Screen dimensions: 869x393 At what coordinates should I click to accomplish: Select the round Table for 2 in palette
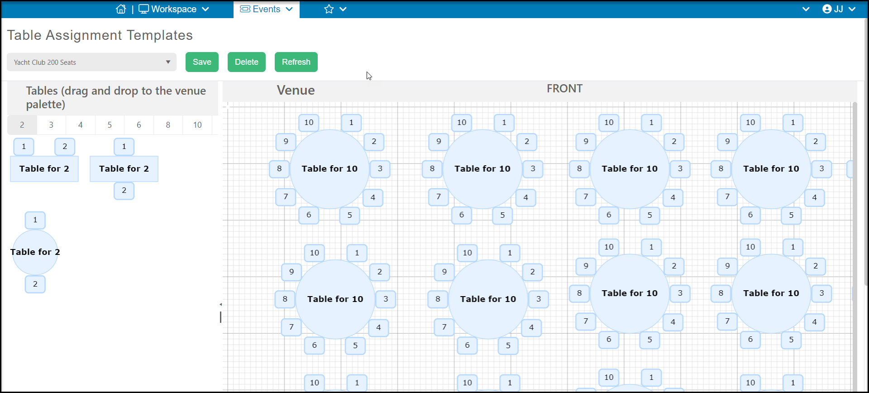click(35, 252)
